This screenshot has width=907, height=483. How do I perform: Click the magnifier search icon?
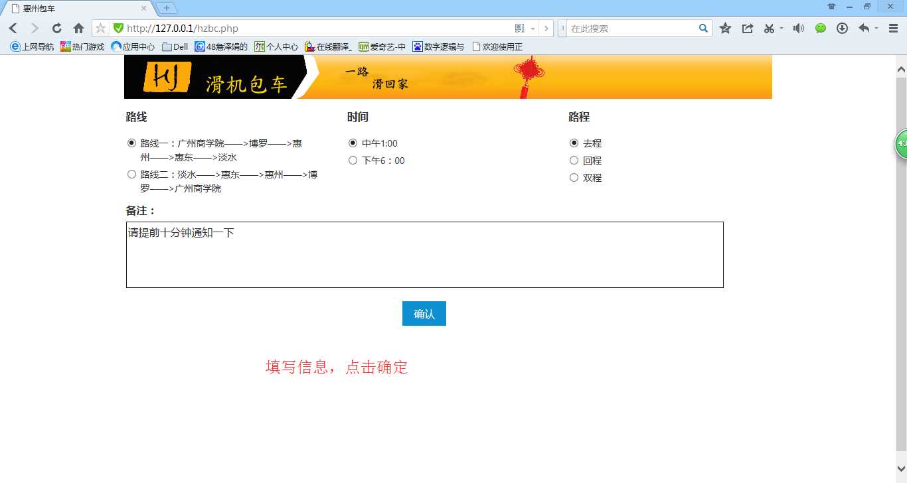704,29
